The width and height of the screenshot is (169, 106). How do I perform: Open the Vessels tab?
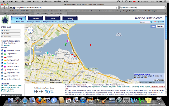point(36,18)
